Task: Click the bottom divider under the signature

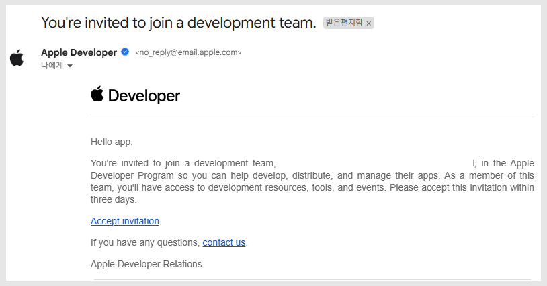Action: 312,279
